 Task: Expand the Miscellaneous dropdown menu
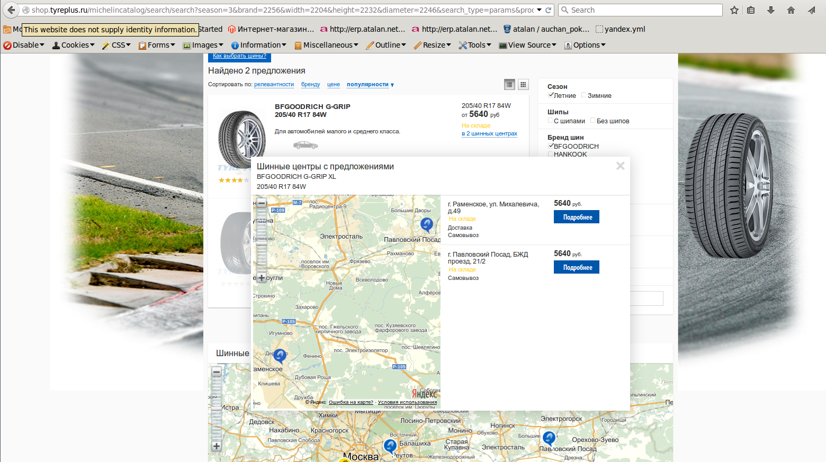(327, 45)
